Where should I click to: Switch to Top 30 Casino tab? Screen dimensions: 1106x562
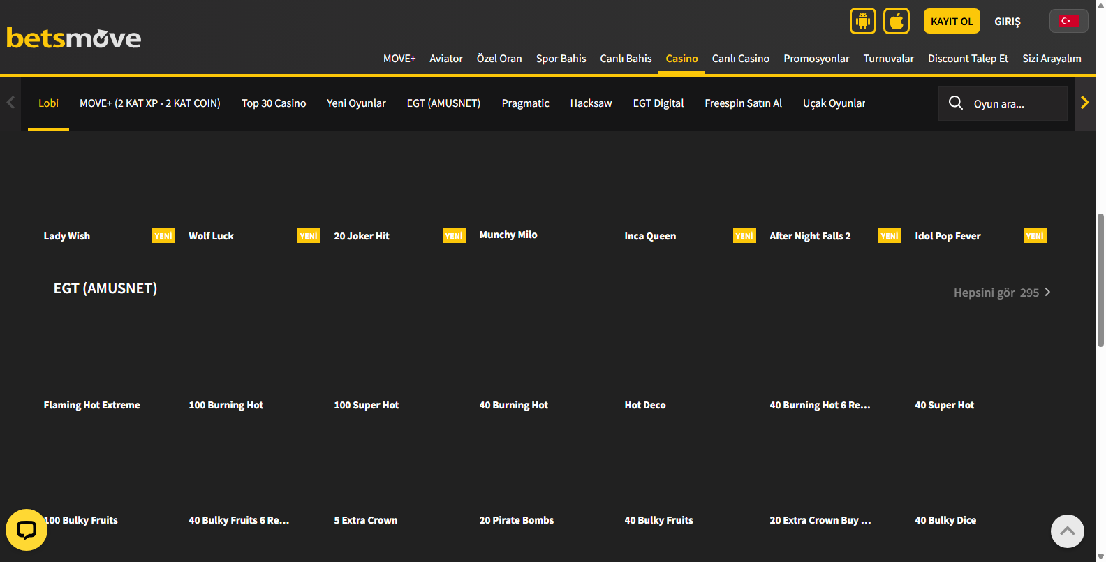point(274,103)
